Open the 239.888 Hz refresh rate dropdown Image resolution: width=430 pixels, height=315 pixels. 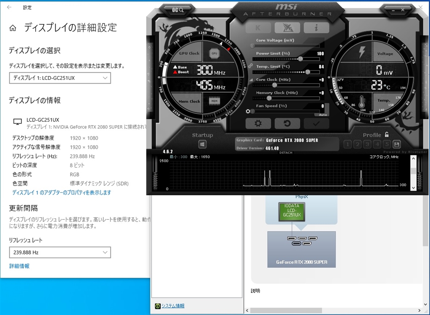tap(60, 252)
